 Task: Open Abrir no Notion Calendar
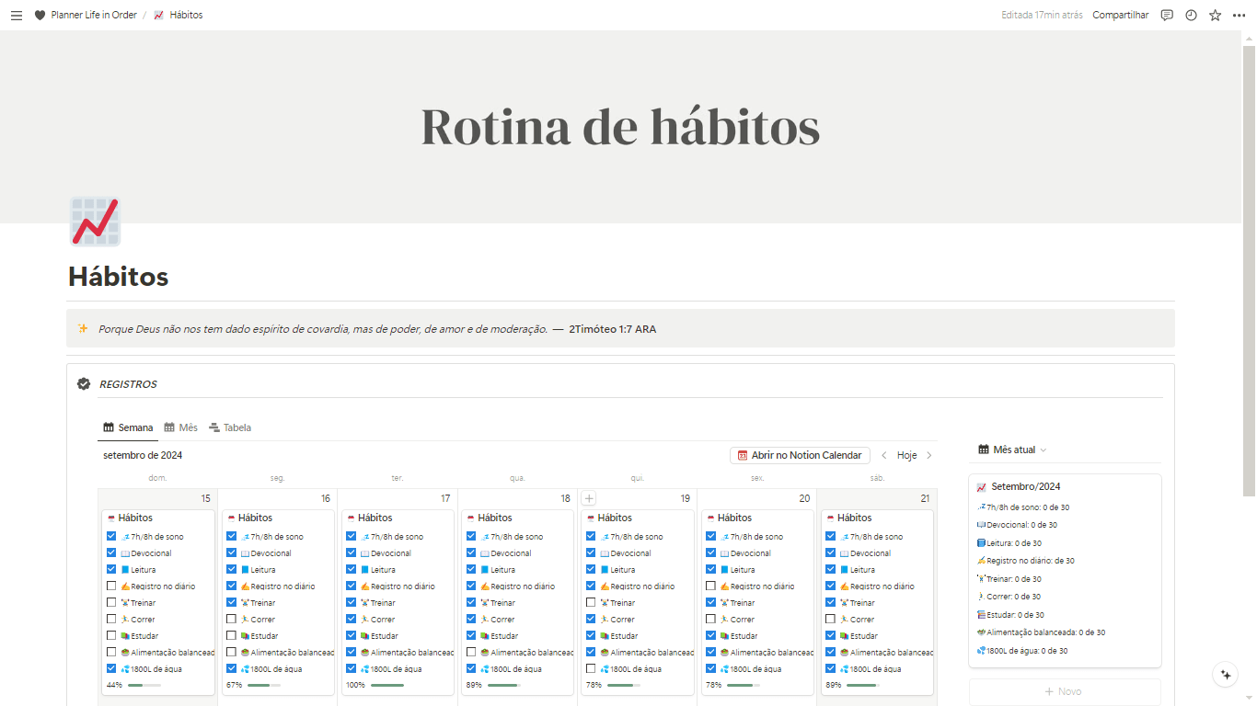[800, 455]
